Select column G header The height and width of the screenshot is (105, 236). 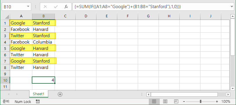148,16
